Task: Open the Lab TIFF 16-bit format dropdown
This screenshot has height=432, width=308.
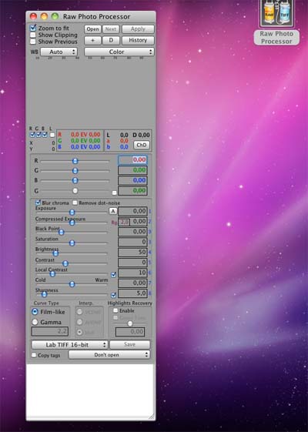Action: [69, 345]
